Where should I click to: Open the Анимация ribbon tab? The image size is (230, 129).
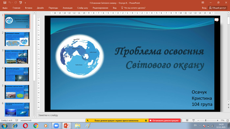click(x=67, y=8)
